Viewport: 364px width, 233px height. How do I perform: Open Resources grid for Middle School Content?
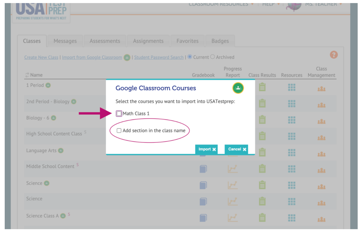[292, 169]
